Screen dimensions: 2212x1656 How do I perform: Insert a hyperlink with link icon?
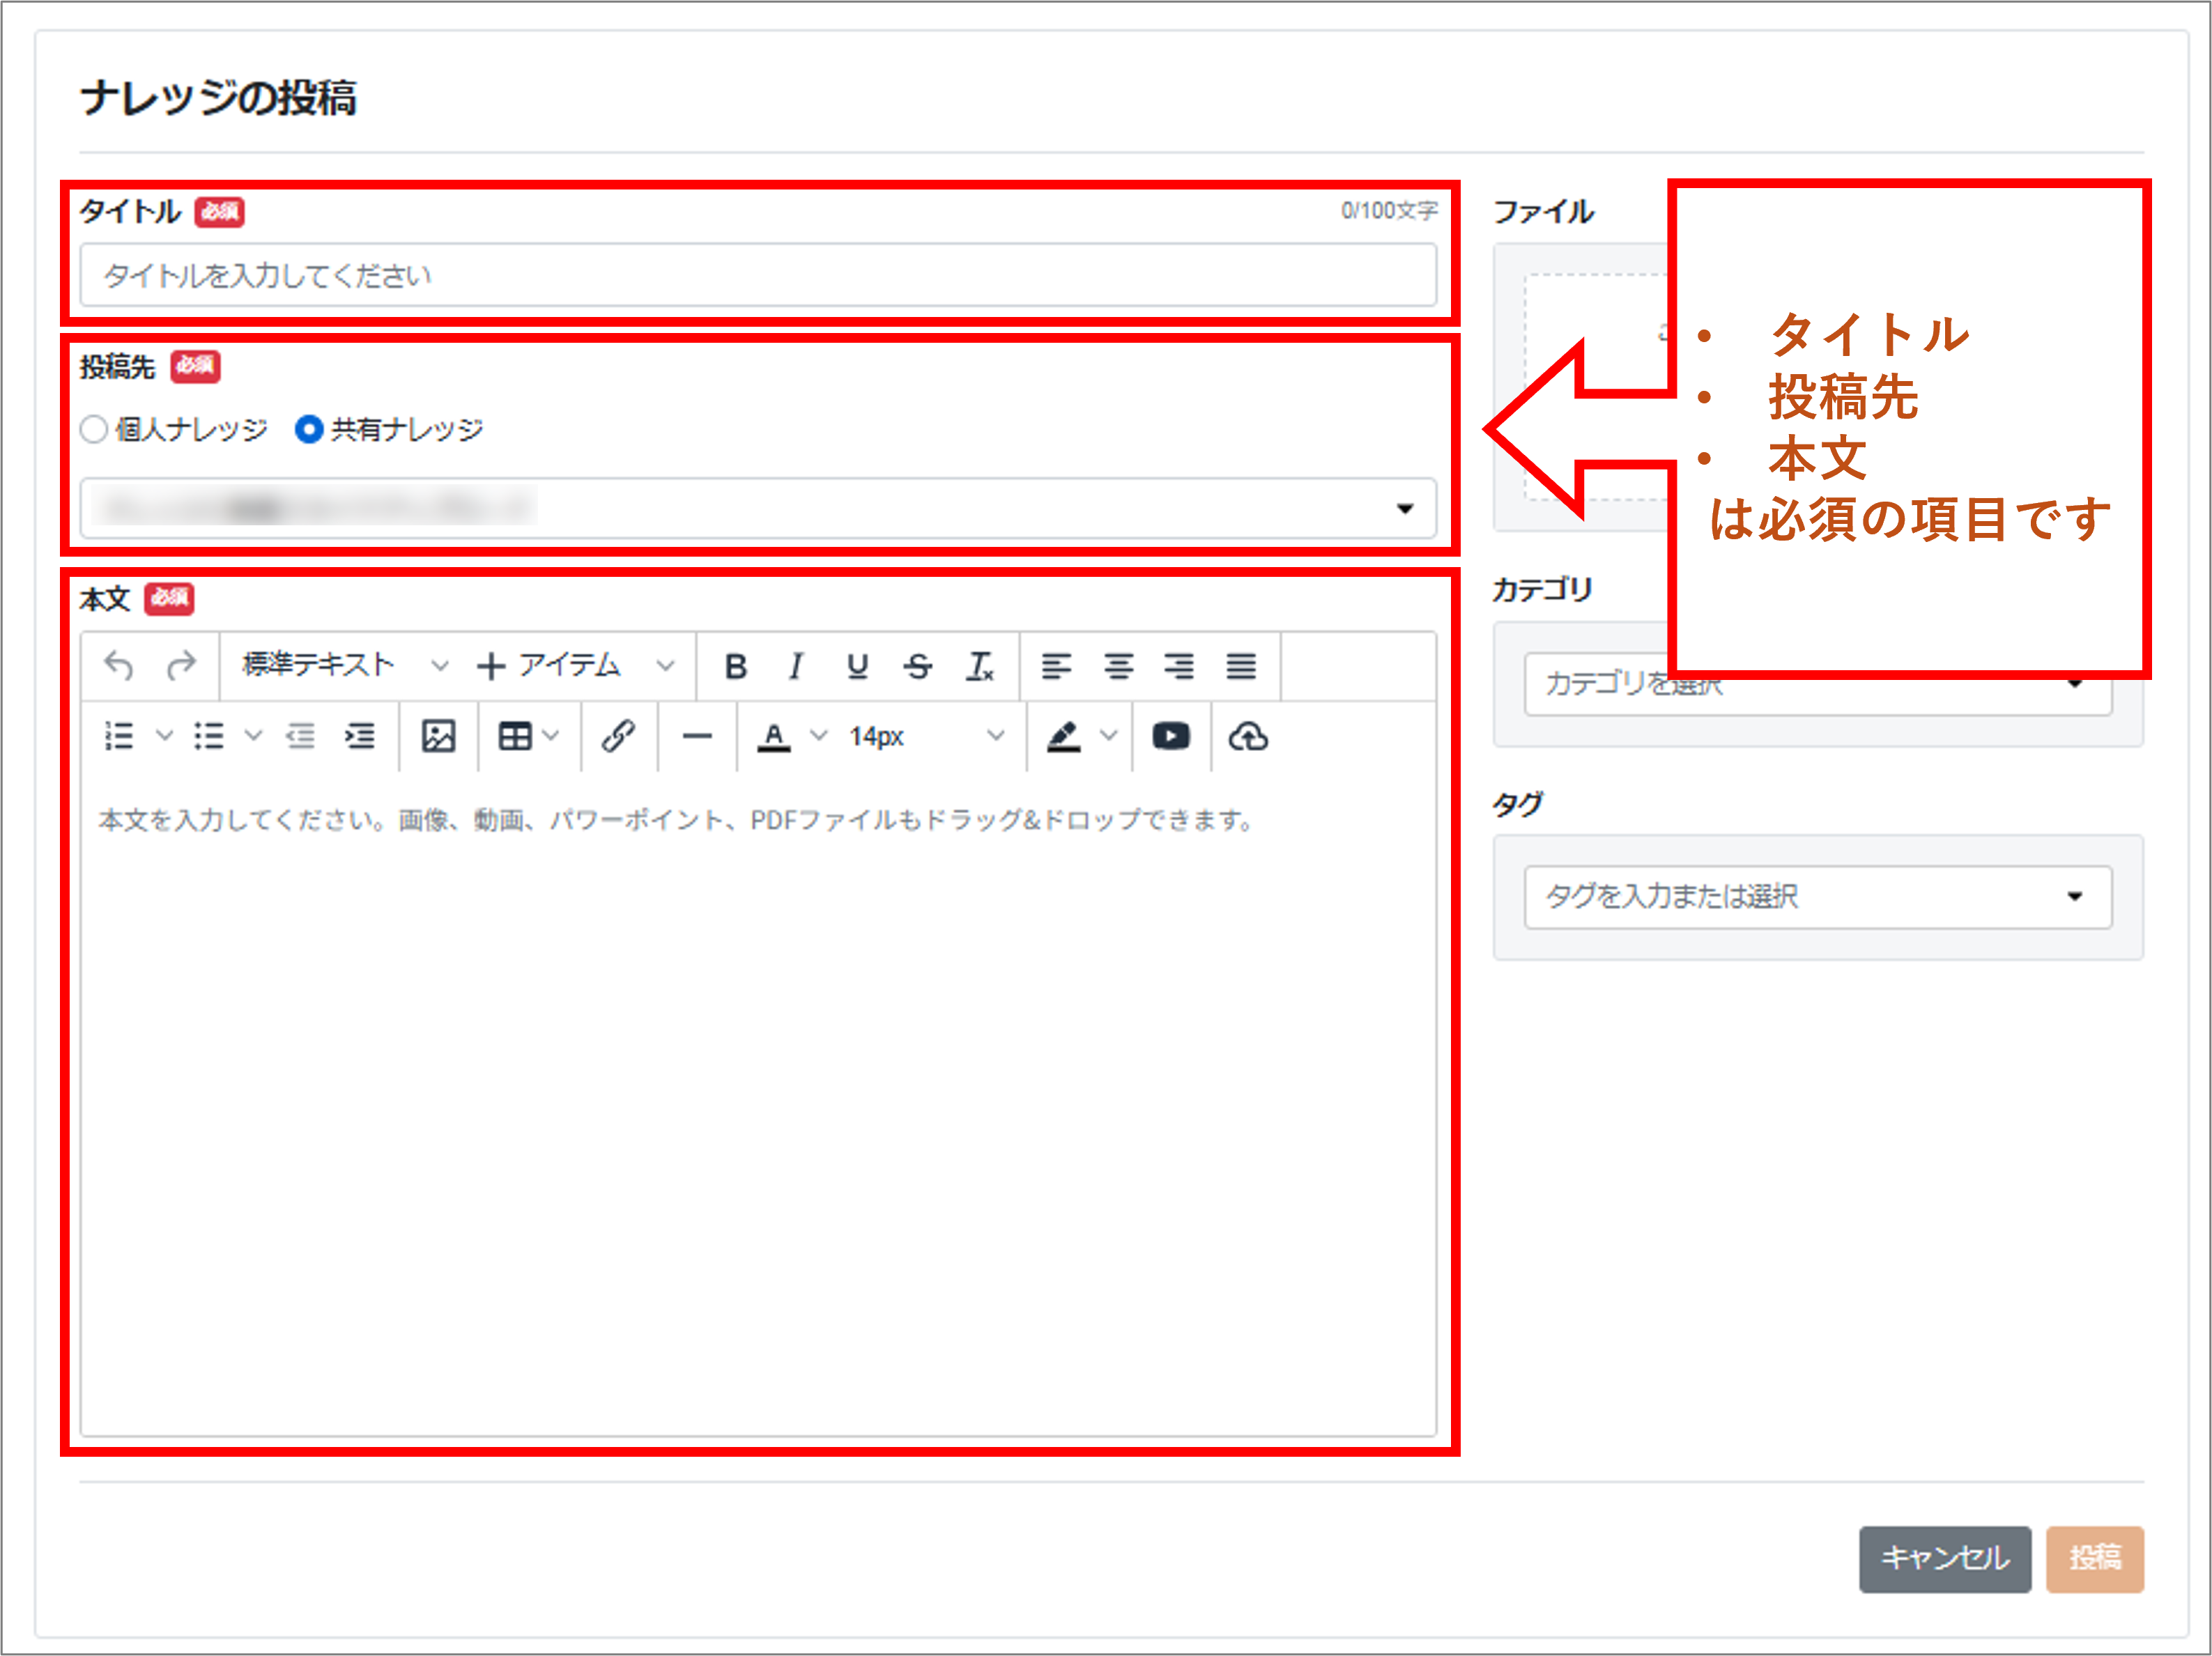pos(618,736)
